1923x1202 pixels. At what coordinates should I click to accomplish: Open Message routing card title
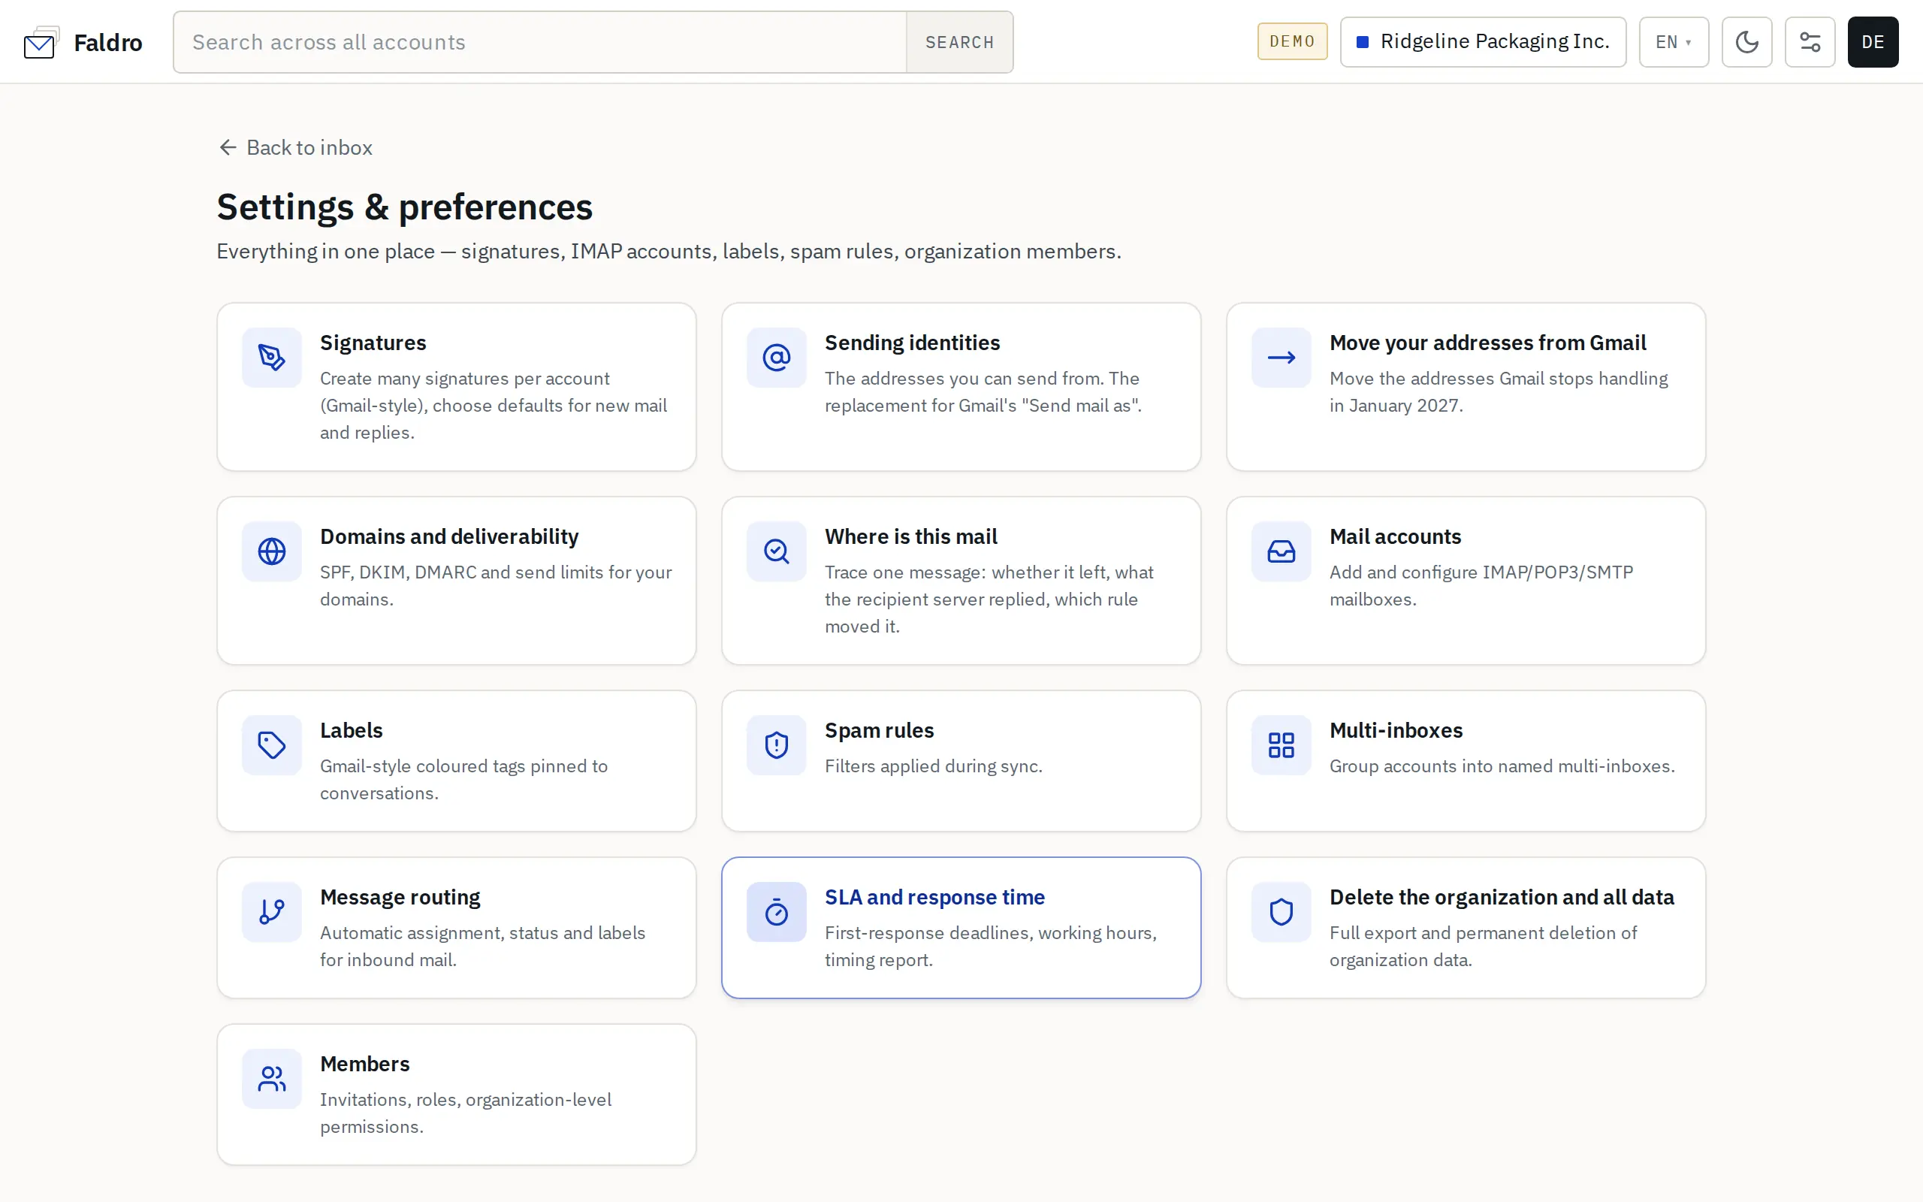(400, 897)
